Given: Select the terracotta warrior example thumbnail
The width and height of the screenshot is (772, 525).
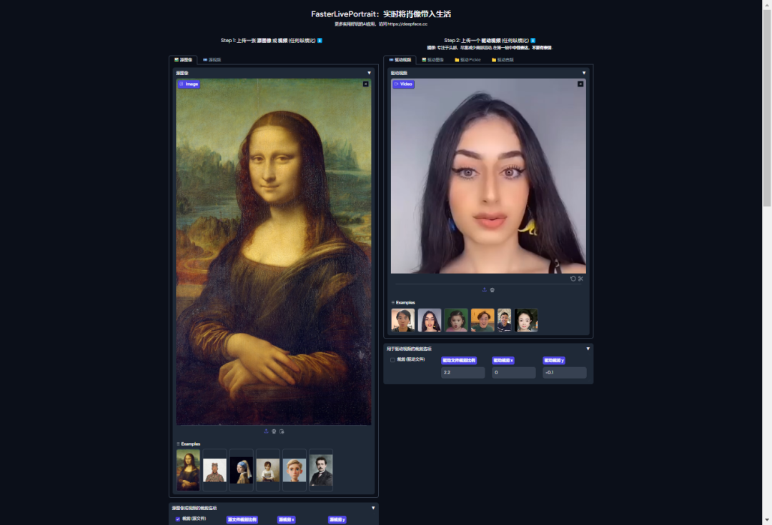Looking at the screenshot, I should (x=214, y=470).
